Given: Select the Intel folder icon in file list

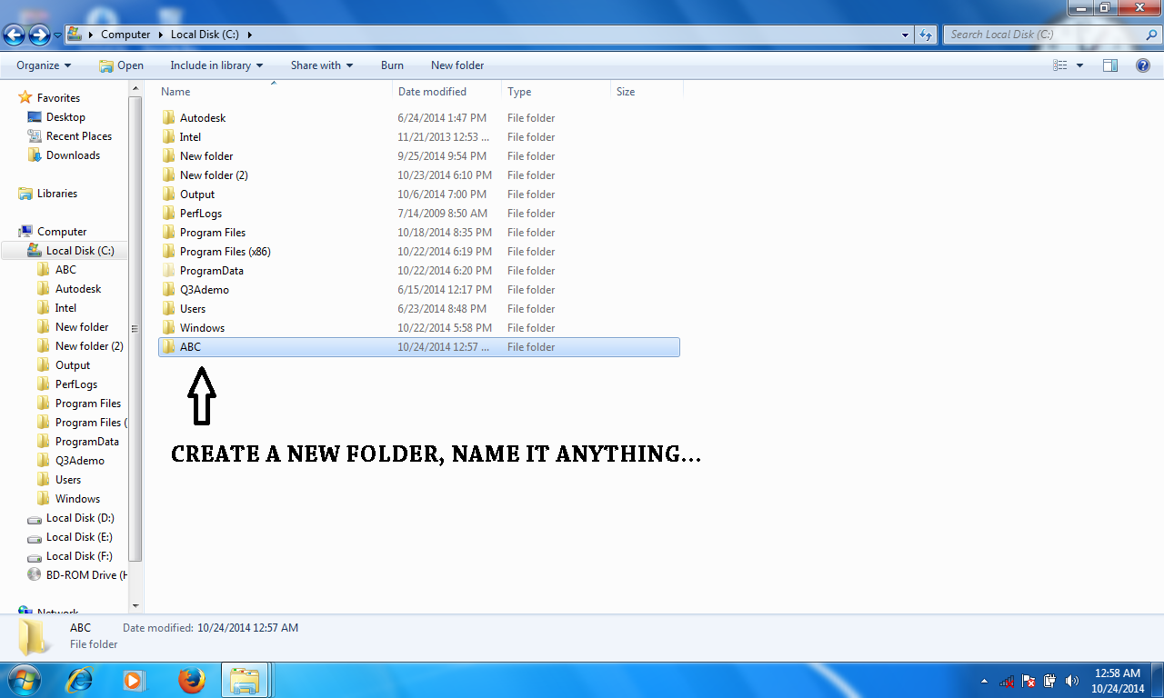Looking at the screenshot, I should point(168,137).
